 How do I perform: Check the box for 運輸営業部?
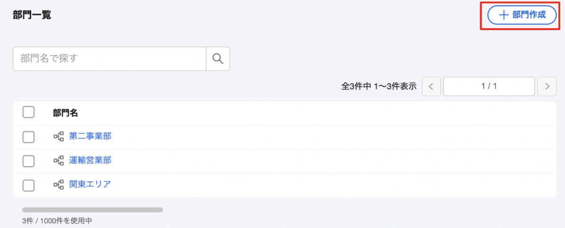click(x=28, y=161)
